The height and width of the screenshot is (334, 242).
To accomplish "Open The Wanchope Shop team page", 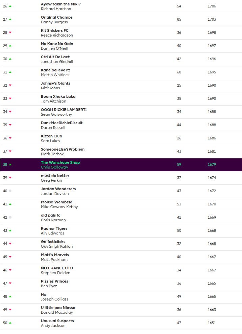I will click(60, 162).
